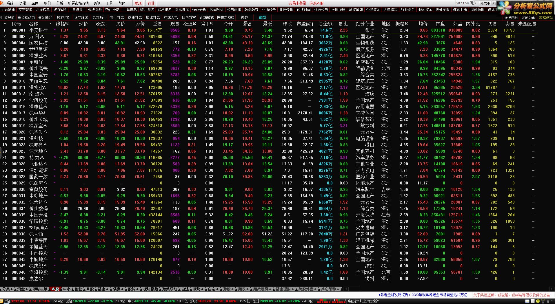Select the 即时决策 bottom tab
555x304 pixels.
(40, 289)
